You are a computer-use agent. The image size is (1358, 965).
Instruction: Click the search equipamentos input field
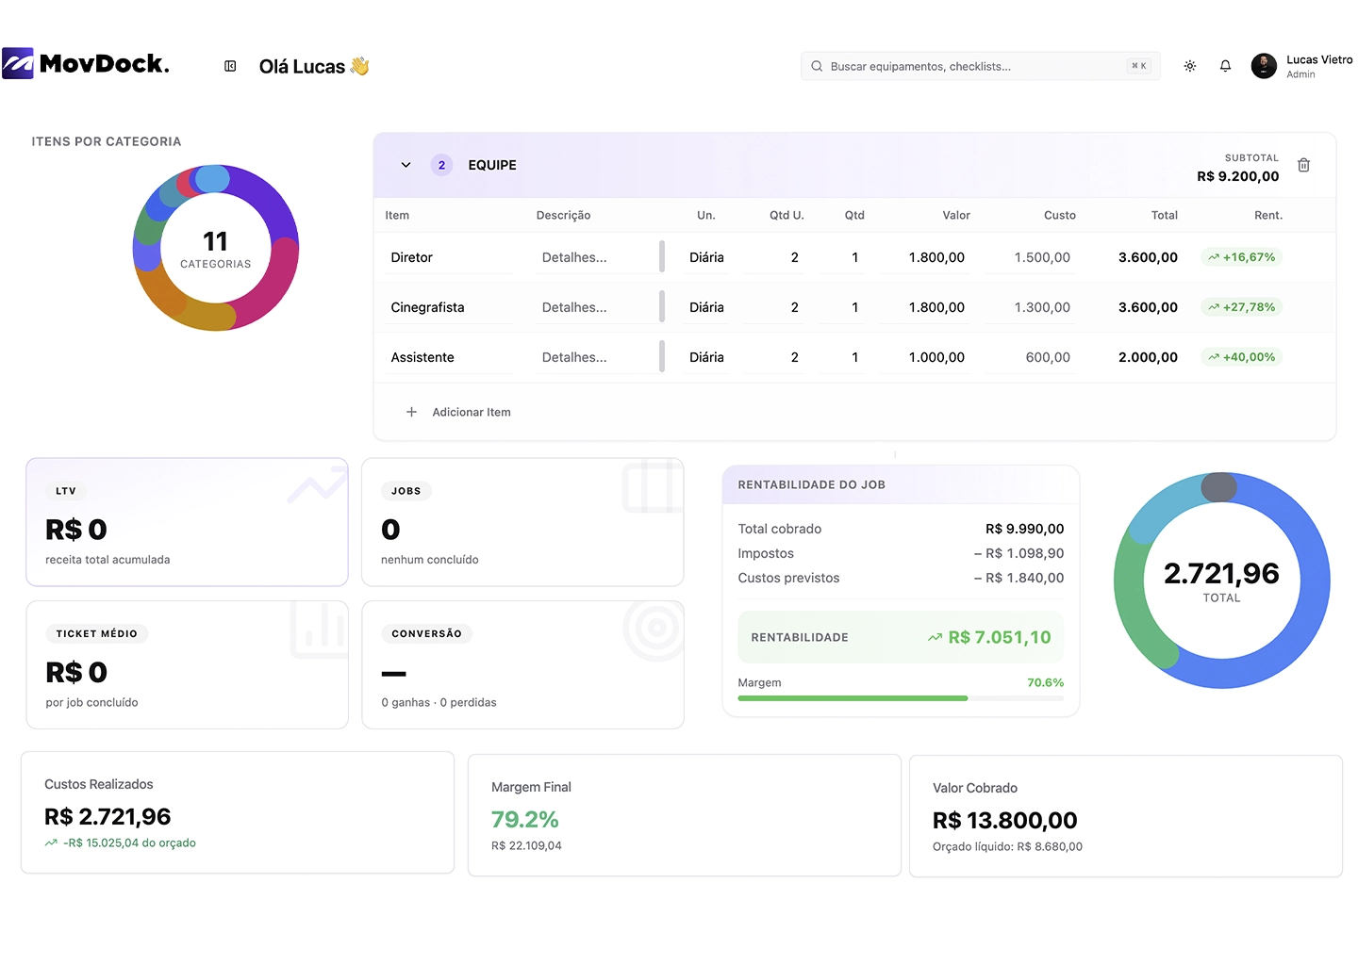971,67
